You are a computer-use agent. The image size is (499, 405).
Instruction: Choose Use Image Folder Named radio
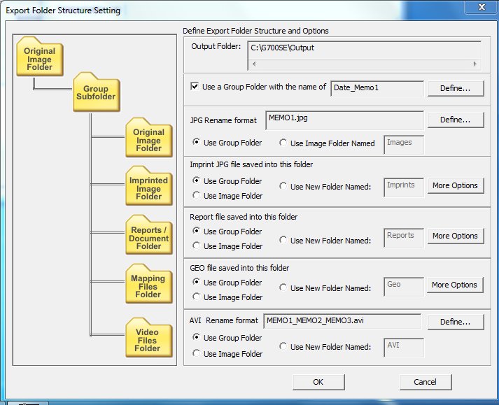(x=283, y=143)
